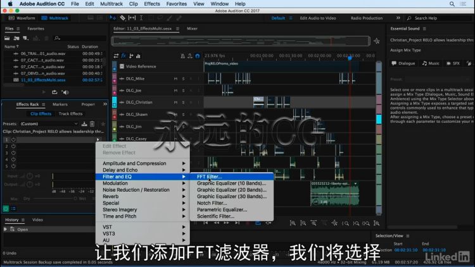This screenshot has height=267, width=475.
Task: Mute the DLG_Mike track
Action: coord(175,78)
